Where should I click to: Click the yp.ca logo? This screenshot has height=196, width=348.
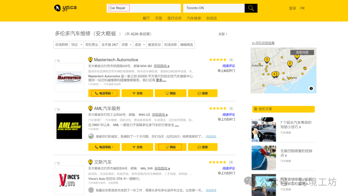click(x=64, y=8)
